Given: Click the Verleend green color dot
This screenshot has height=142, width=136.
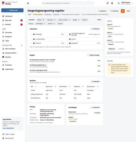Looking at the screenshot, I should coord(34,43).
